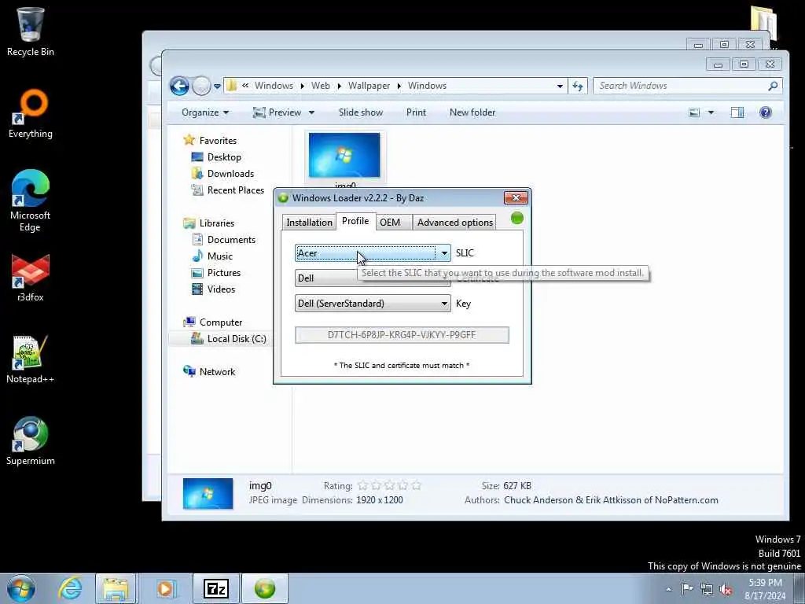Click the taskbar clock showing 5:39 PM
The width and height of the screenshot is (805, 604).
point(765,589)
